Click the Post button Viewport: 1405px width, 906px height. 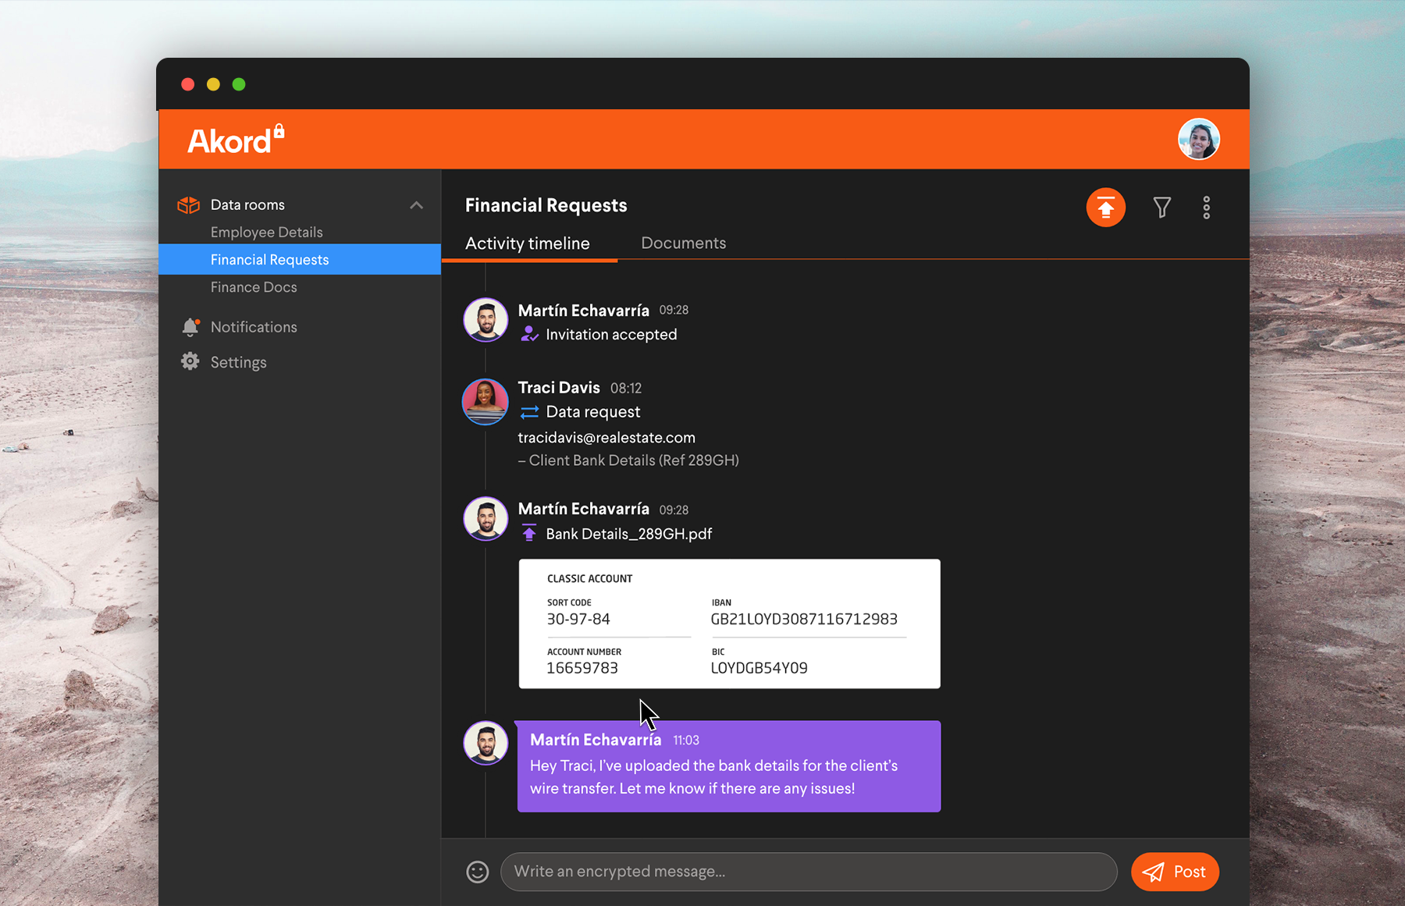pyautogui.click(x=1175, y=872)
